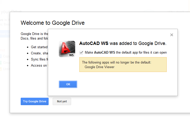Click the 'Make AutoCAD WS the default' label text
The height and width of the screenshot is (123, 190).
(126, 53)
